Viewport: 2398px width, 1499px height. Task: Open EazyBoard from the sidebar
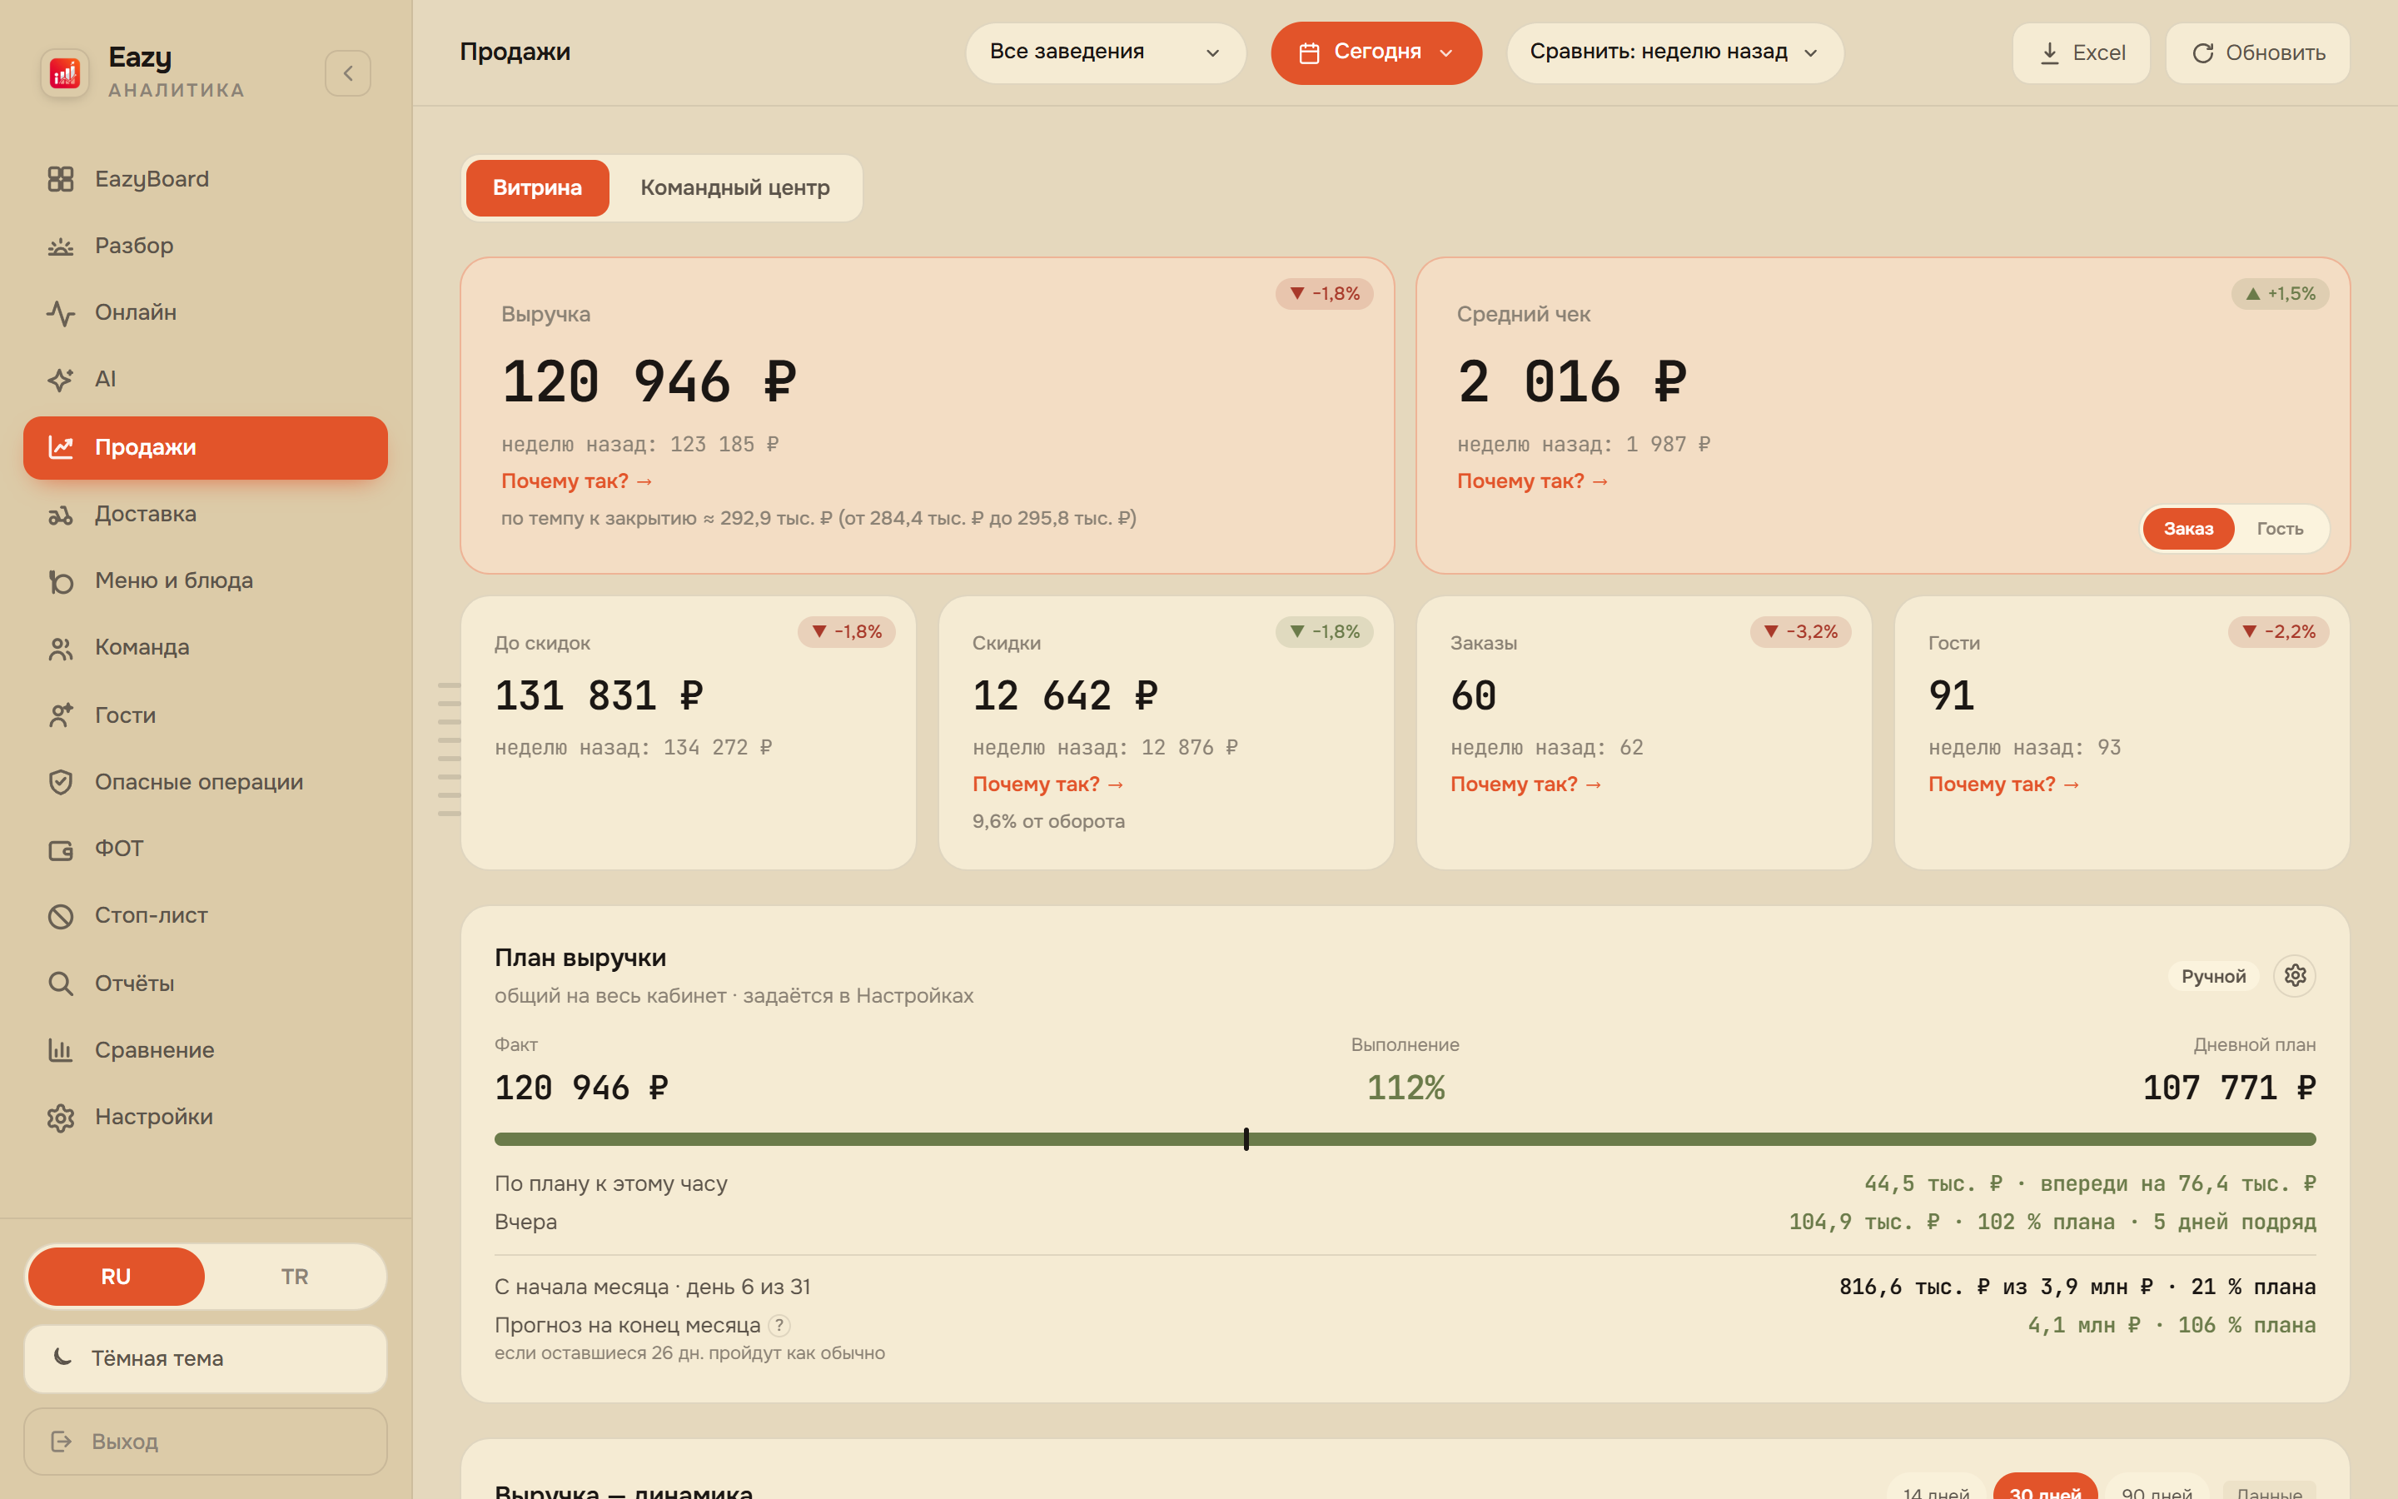tap(205, 178)
